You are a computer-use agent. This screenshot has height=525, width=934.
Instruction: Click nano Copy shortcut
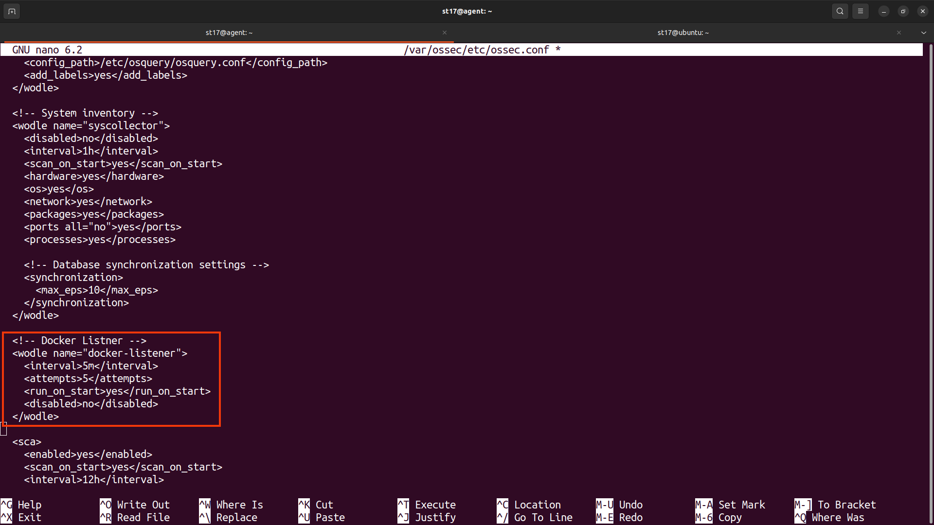(x=718, y=517)
